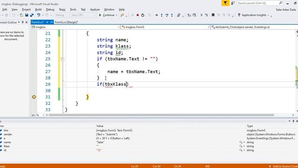Stop debugging with the red square icon
Viewport: 298px width, 168px height.
[138, 15]
